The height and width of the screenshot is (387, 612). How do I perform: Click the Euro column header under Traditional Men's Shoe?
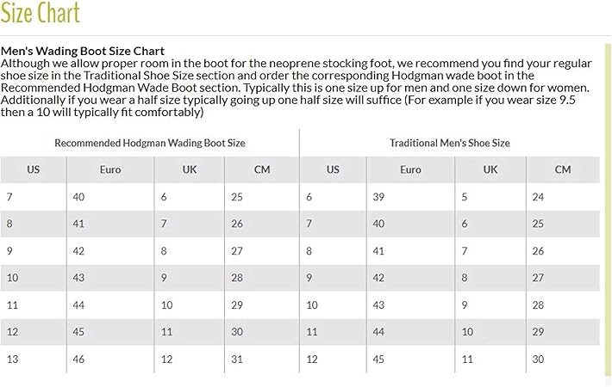410,169
